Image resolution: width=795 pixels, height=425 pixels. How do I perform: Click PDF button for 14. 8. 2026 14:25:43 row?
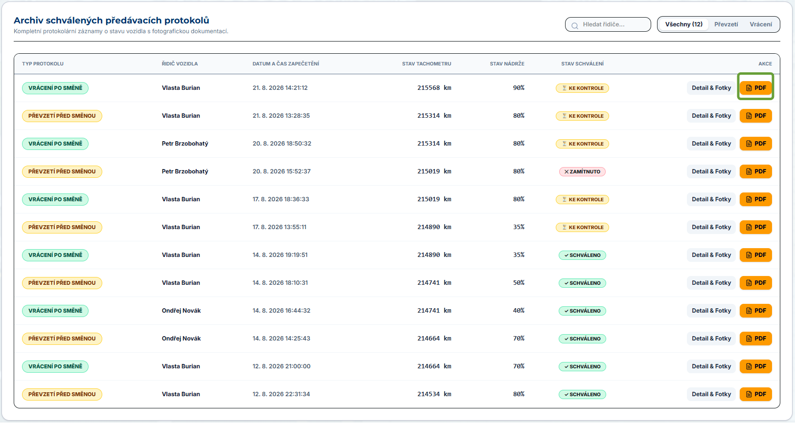(x=755, y=339)
